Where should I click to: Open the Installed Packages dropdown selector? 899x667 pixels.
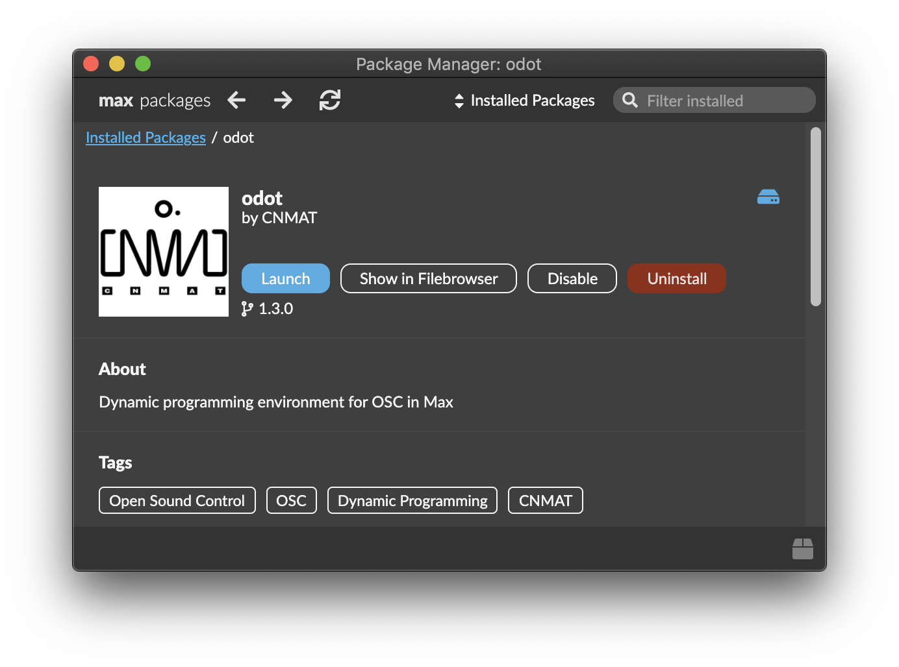click(x=524, y=101)
